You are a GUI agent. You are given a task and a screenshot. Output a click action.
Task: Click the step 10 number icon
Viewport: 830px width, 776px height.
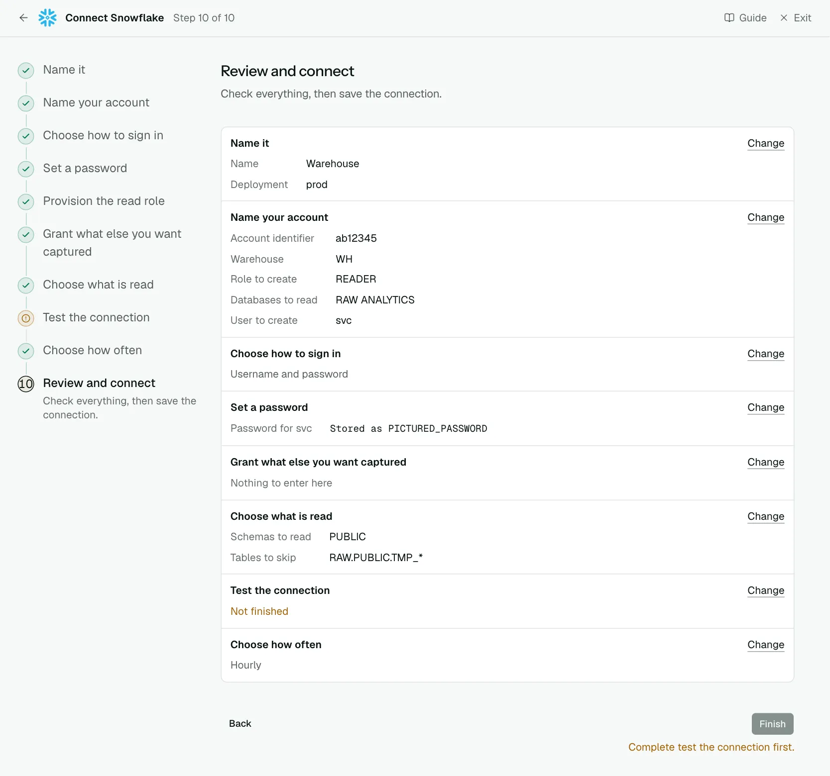26,384
